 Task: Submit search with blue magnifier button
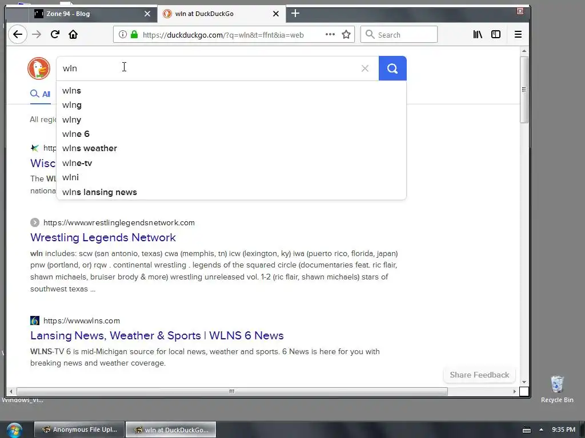pos(392,68)
